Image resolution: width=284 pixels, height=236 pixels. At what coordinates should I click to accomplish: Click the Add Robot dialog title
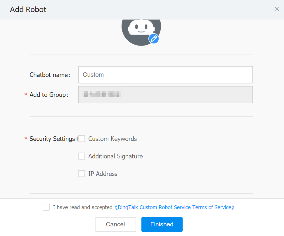coord(28,9)
